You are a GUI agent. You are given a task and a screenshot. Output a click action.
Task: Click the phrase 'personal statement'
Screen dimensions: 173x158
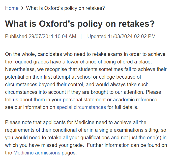(84, 100)
